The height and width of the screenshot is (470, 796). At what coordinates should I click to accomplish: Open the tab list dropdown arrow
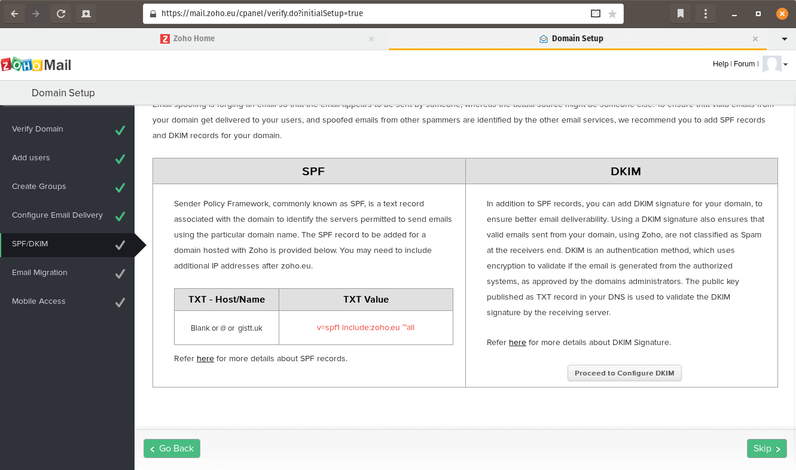click(x=783, y=38)
